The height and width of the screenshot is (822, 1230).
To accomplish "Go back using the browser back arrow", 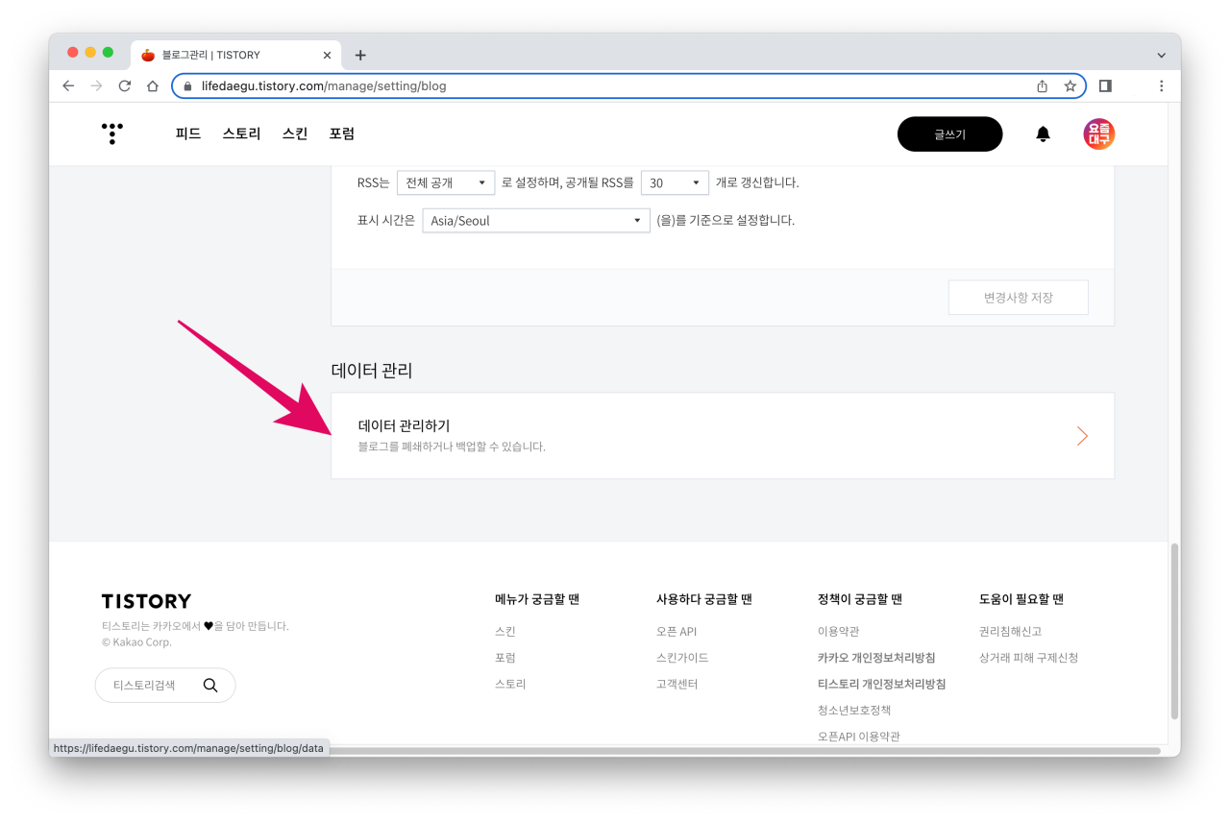I will 67,85.
